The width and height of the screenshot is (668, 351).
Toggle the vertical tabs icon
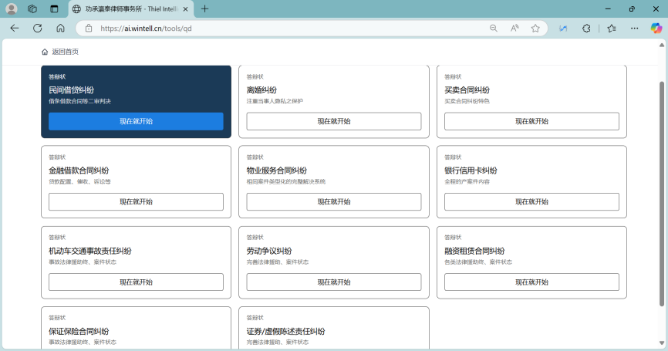(54, 8)
